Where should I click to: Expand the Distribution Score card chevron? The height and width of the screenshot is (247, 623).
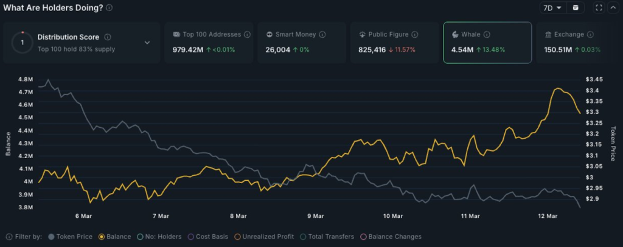coord(147,43)
